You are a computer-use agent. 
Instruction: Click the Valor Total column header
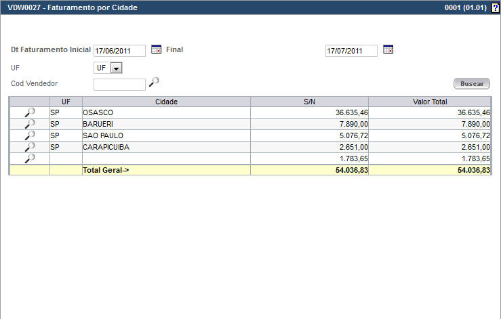430,102
